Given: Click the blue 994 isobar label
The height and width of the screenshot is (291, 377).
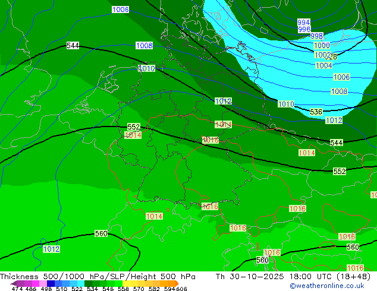Looking at the screenshot, I should (304, 23).
